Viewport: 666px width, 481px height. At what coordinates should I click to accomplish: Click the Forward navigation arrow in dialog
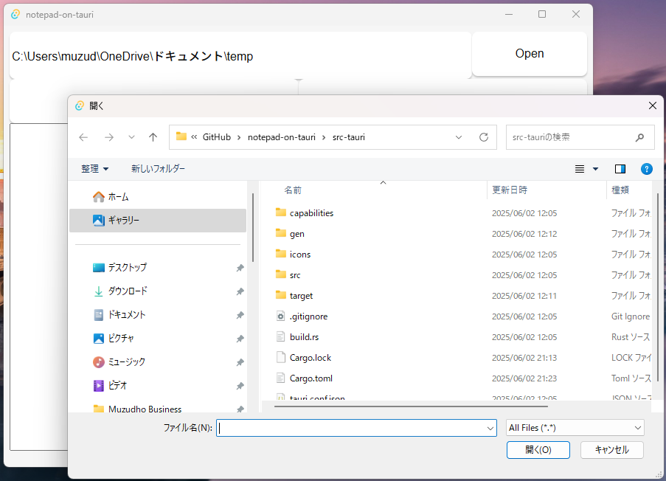[108, 137]
